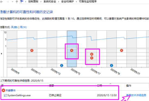The width and height of the screenshot is (149, 101).
Task: Expand chevron after 系统和安全 breadcrumb
Action: coord(59,2)
